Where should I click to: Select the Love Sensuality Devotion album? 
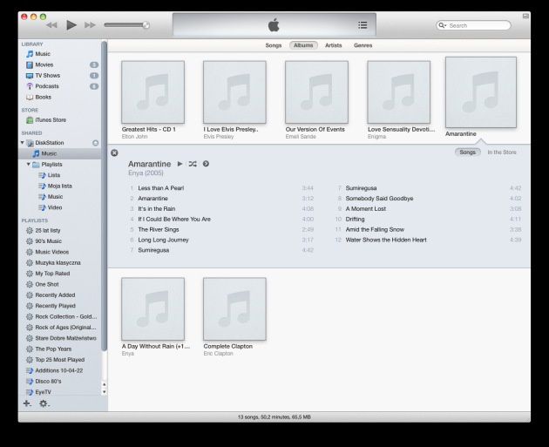click(x=399, y=92)
